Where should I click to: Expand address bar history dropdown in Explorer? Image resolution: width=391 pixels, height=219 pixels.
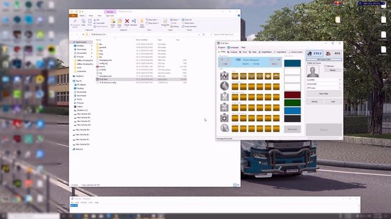point(199,35)
